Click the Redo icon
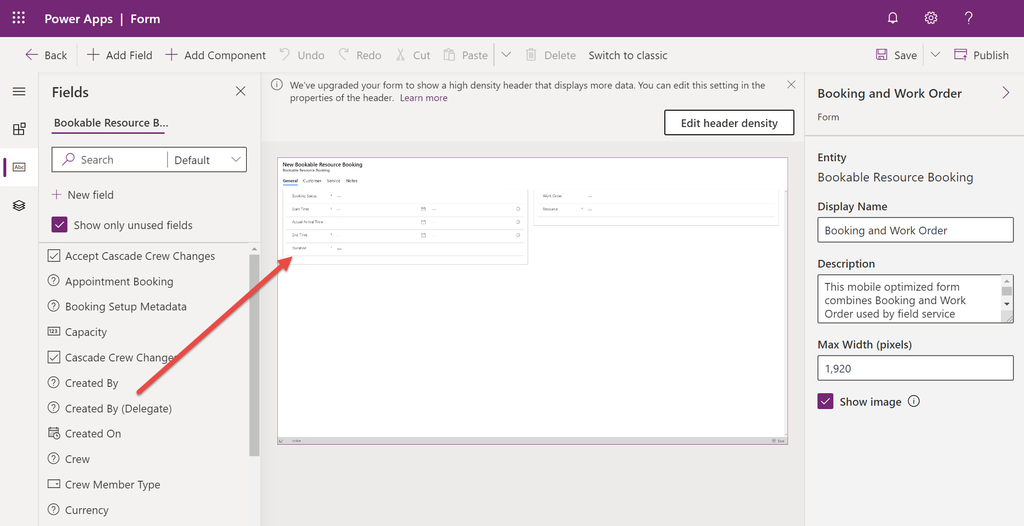The height and width of the screenshot is (526, 1024). 343,55
